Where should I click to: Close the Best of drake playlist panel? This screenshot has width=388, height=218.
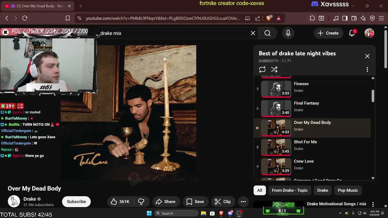(x=367, y=56)
